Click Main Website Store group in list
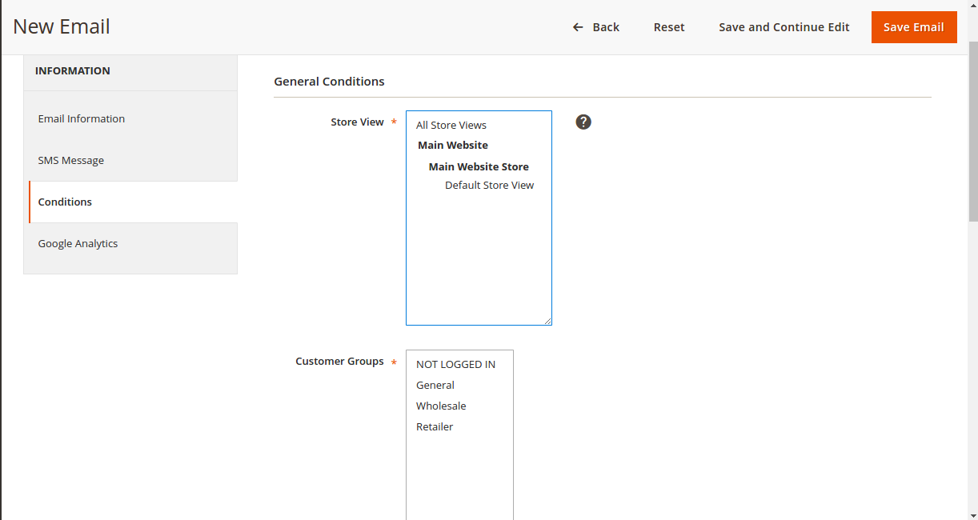 pos(479,166)
